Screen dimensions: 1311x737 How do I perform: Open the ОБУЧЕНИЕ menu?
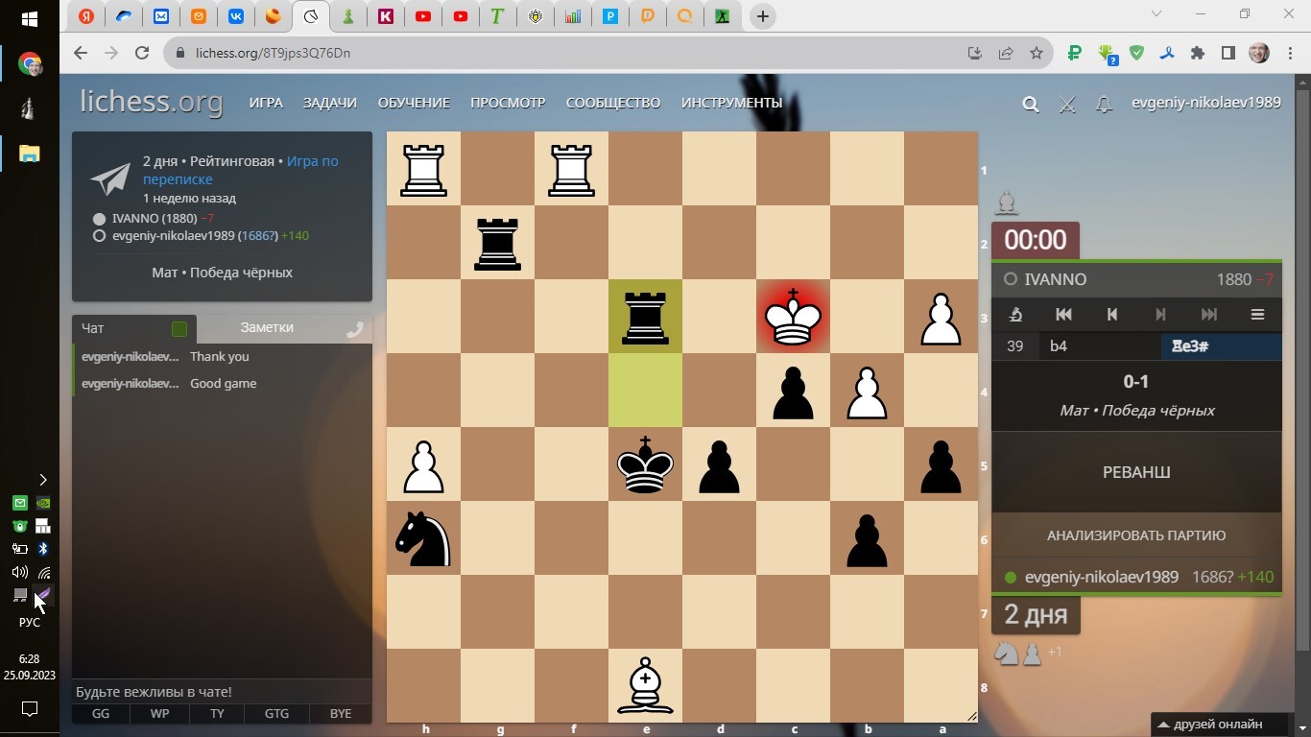414,103
